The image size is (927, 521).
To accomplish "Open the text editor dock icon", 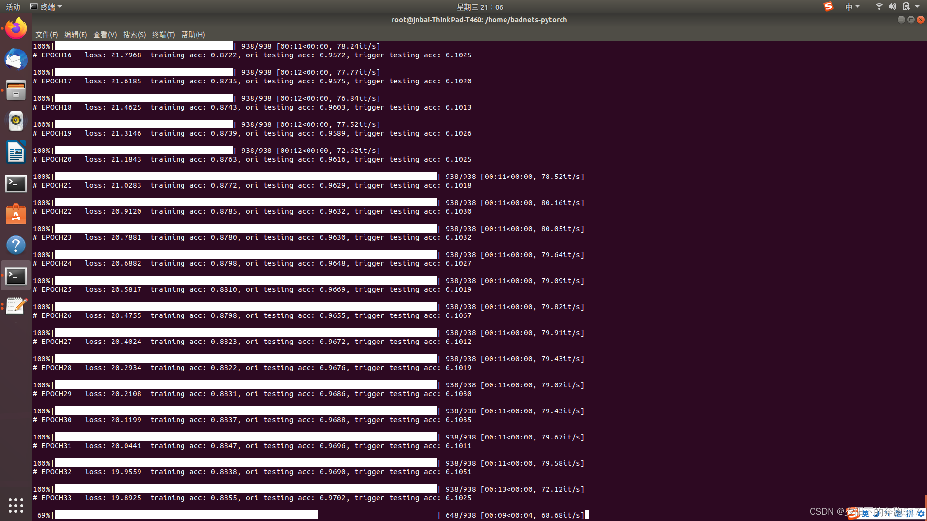I will pos(16,306).
